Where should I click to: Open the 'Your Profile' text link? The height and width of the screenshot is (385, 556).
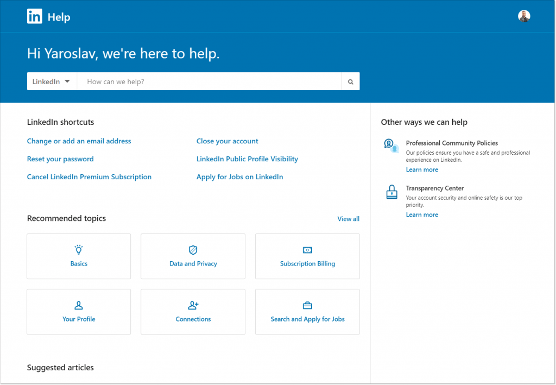click(x=79, y=319)
